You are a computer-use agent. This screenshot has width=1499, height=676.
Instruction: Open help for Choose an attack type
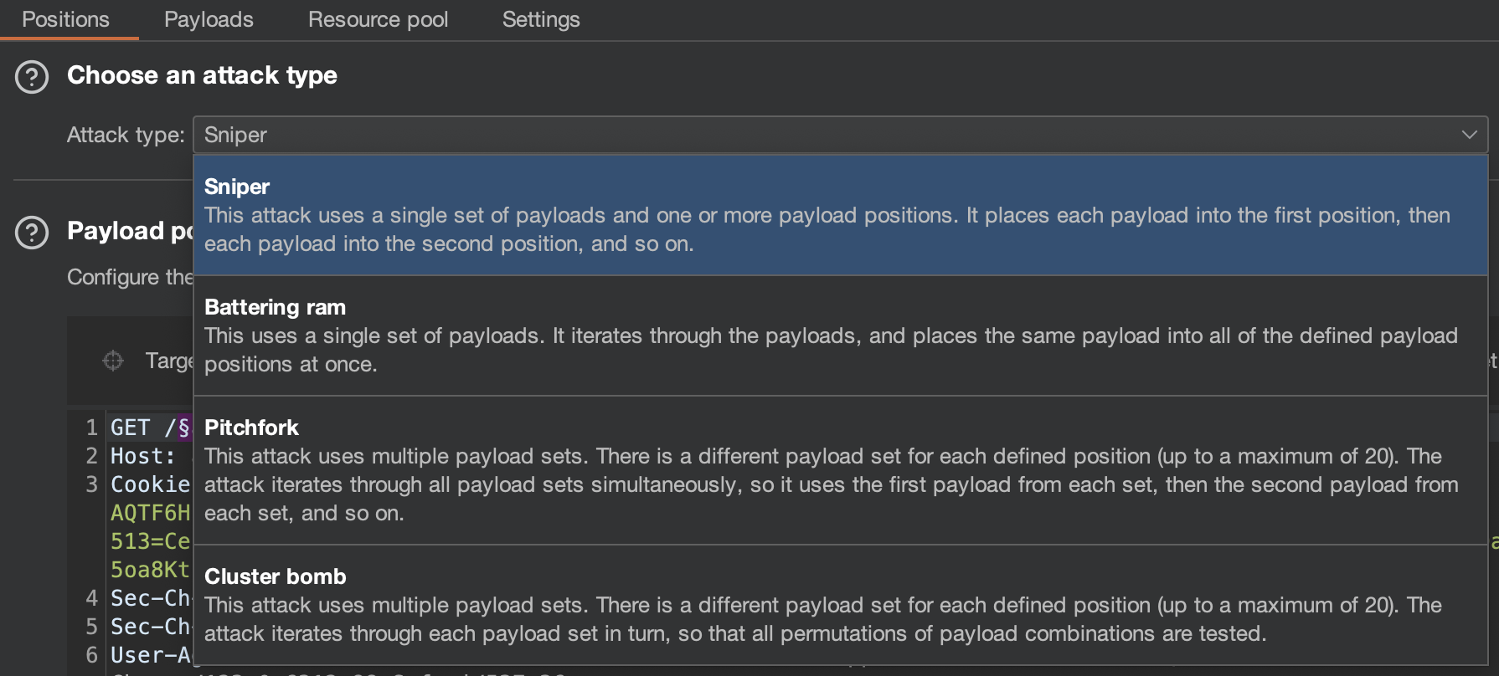pyautogui.click(x=32, y=77)
